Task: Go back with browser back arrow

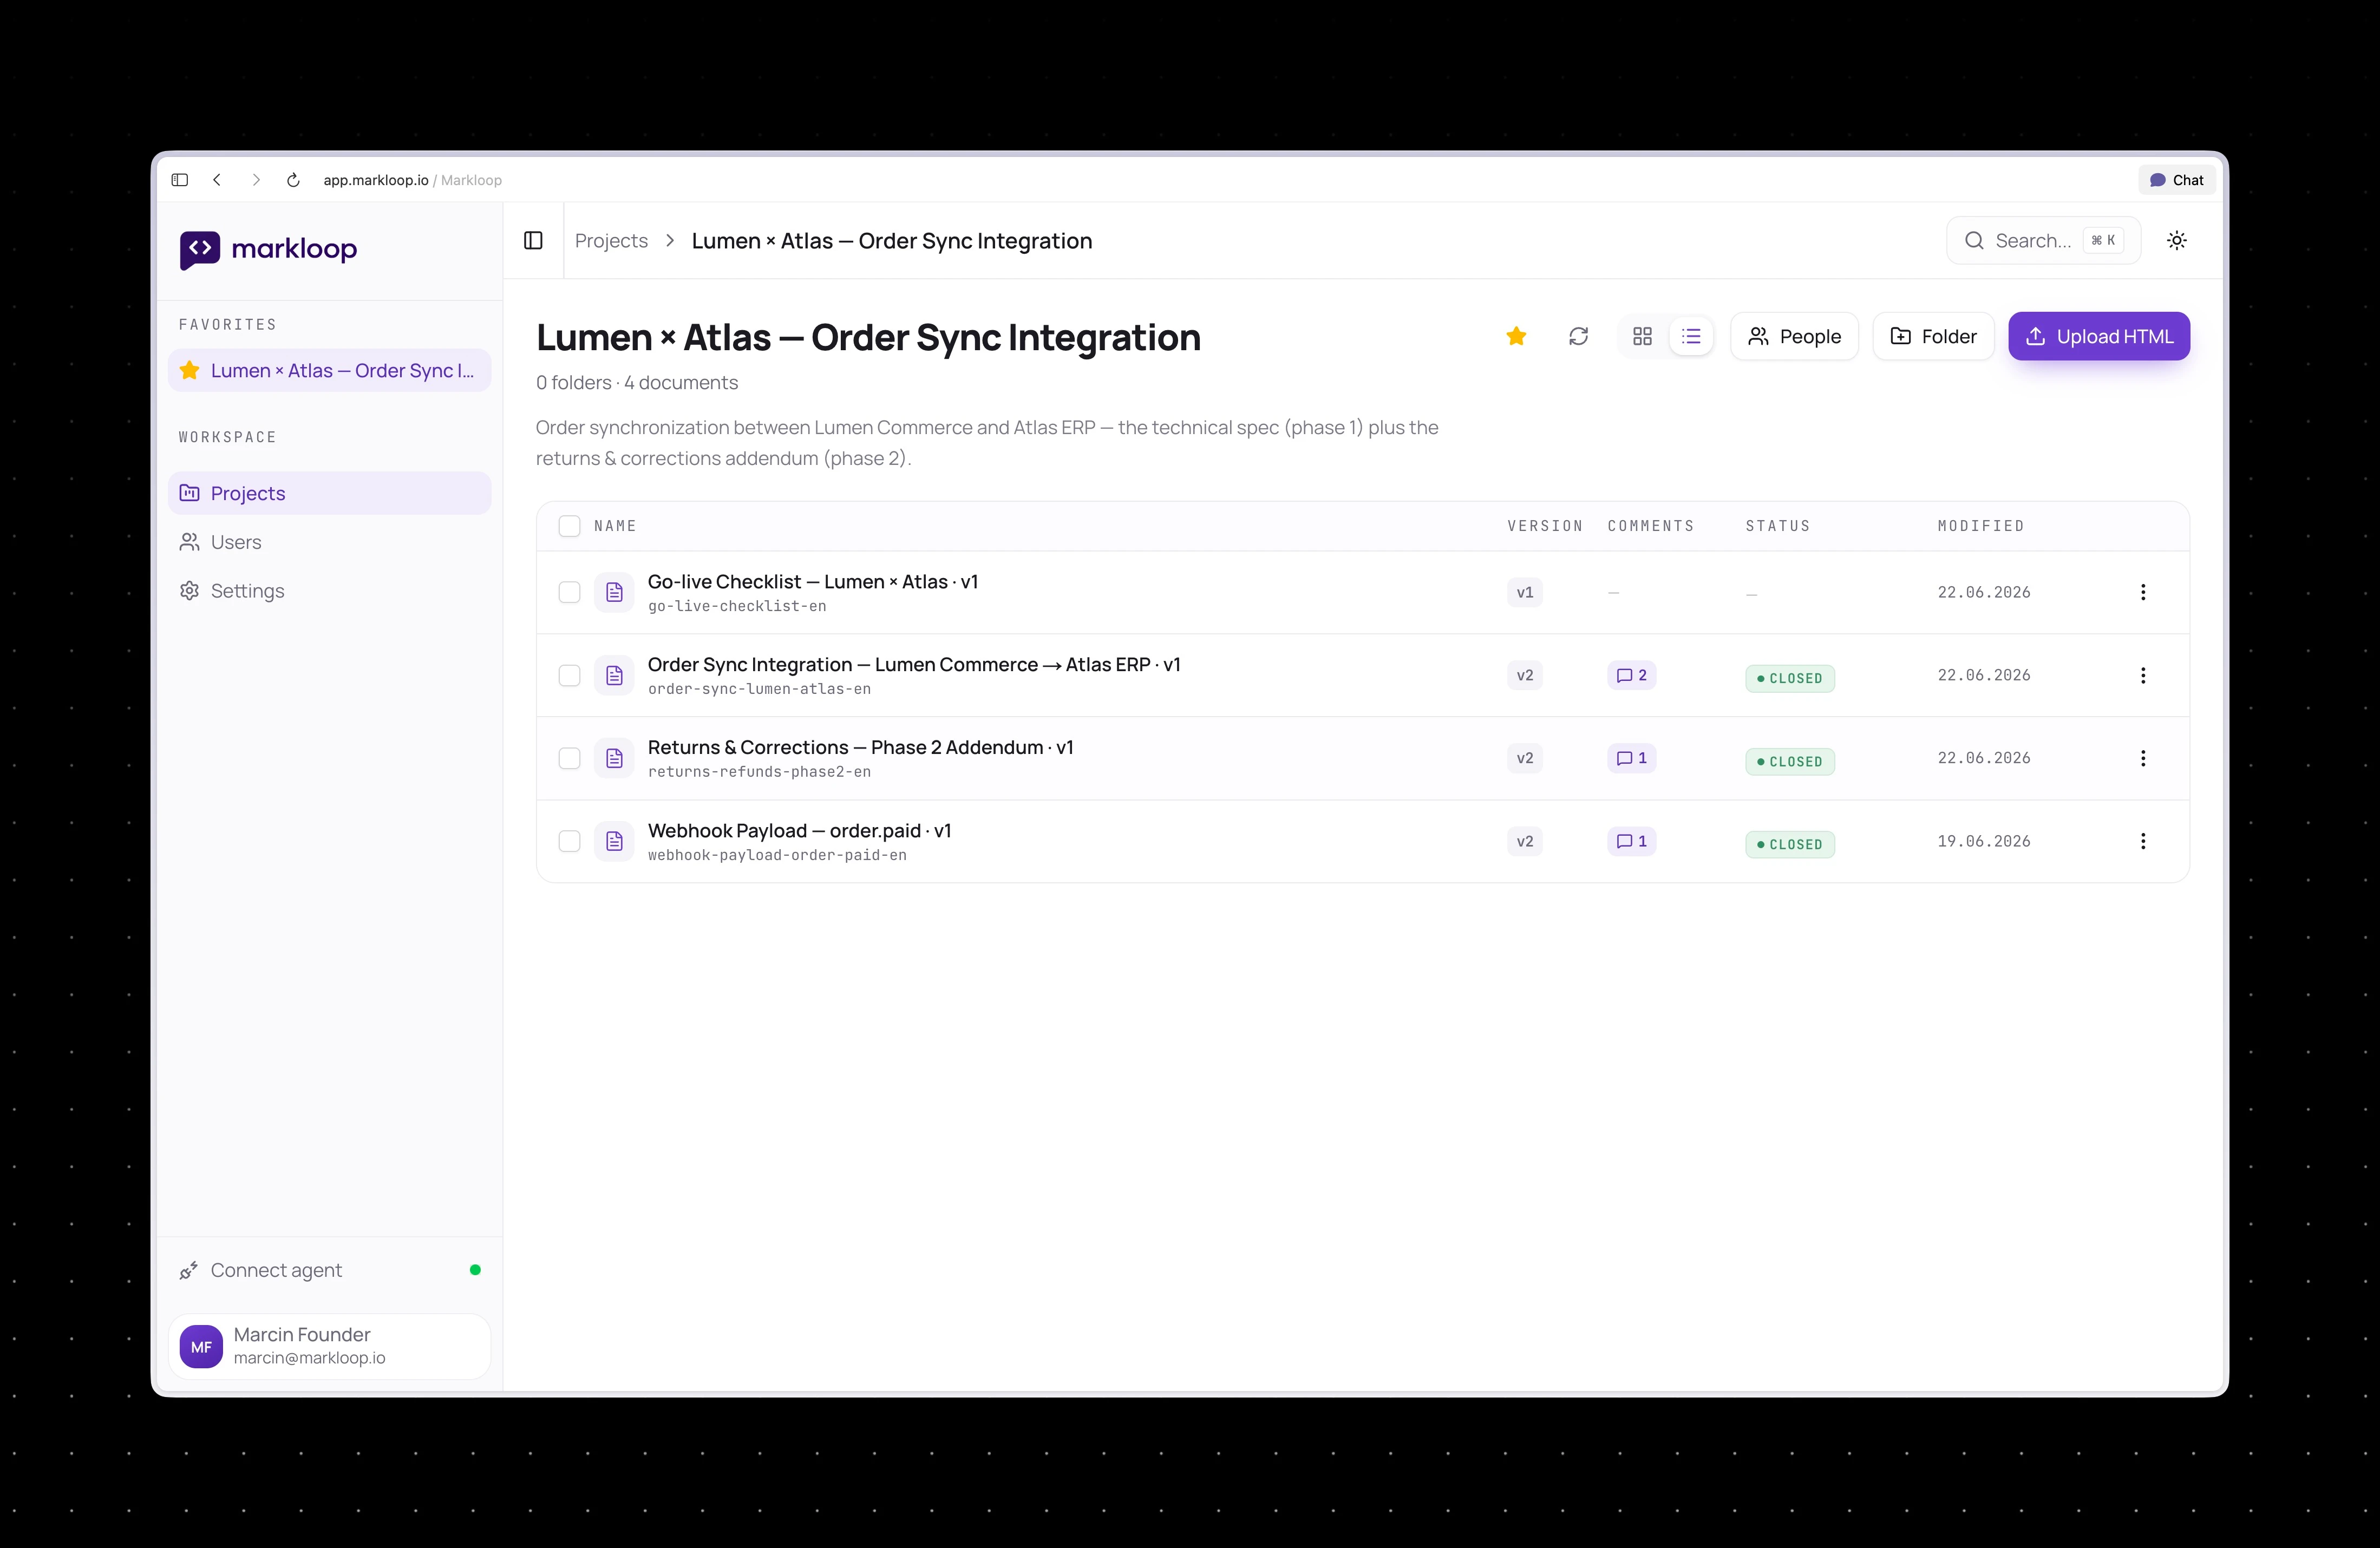Action: point(217,180)
